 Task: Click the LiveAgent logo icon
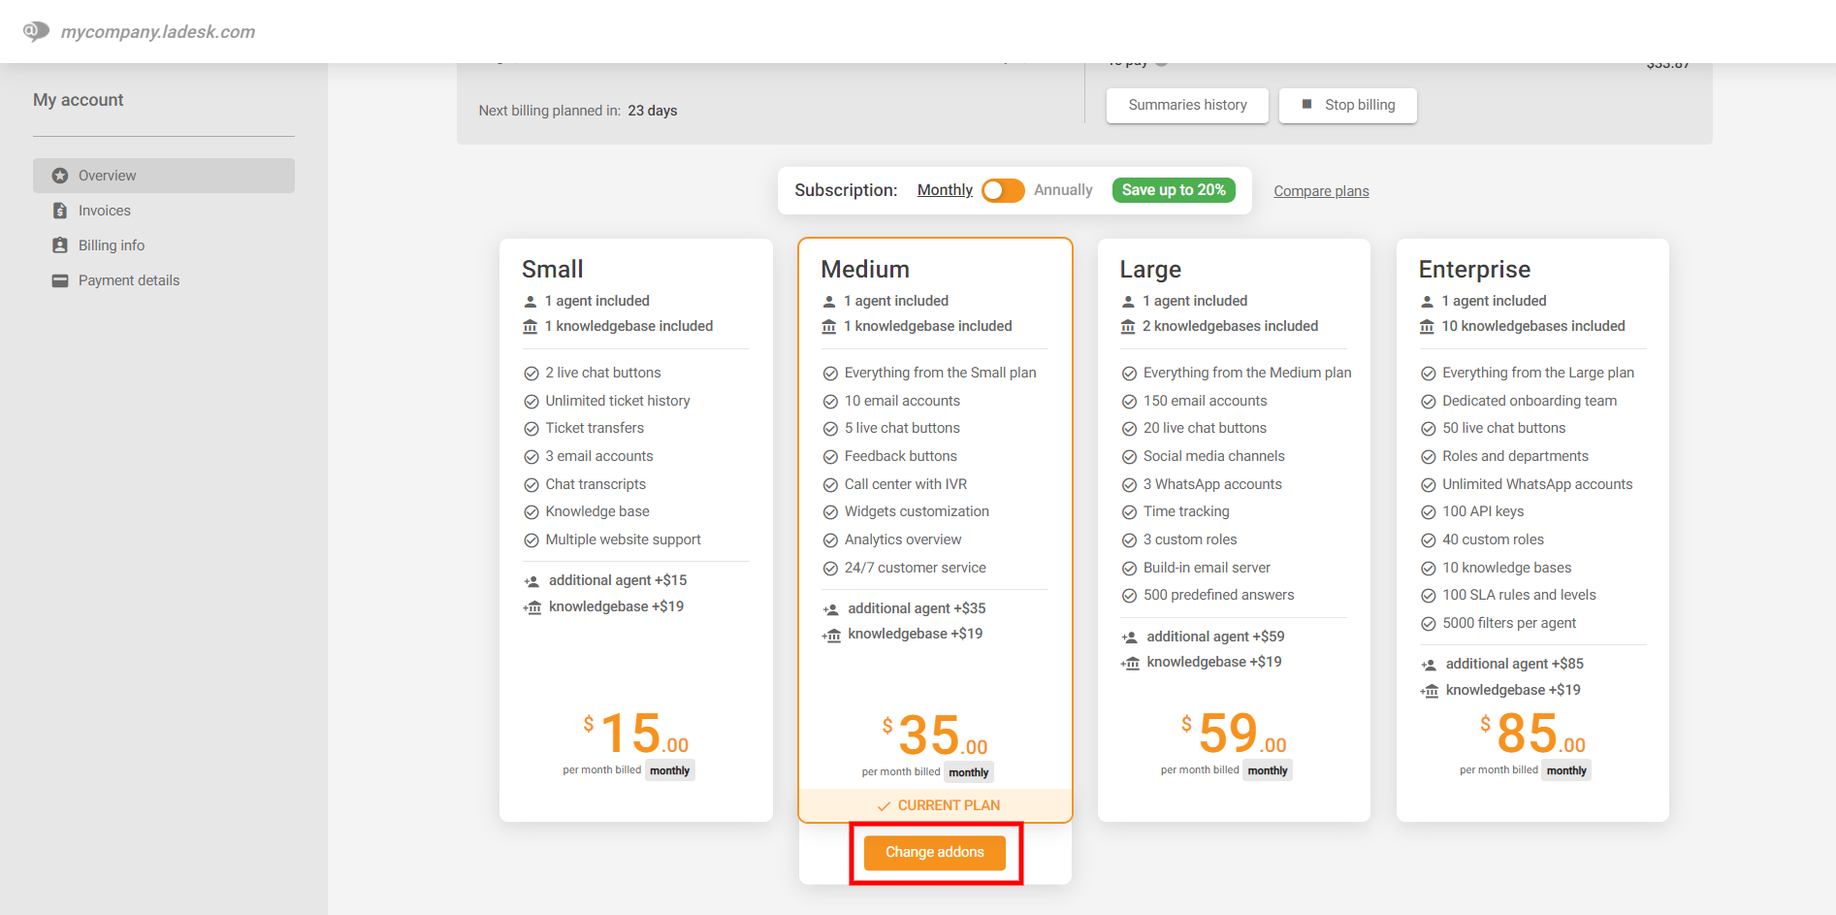[36, 31]
